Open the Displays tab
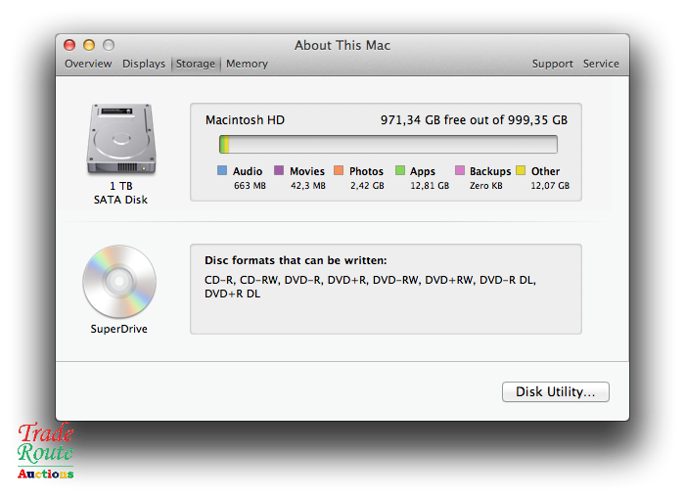 coord(144,64)
